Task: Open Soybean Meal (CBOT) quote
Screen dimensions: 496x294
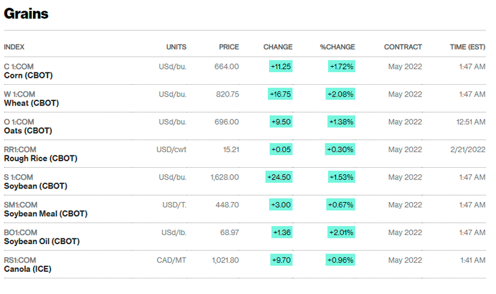Action: 45,214
